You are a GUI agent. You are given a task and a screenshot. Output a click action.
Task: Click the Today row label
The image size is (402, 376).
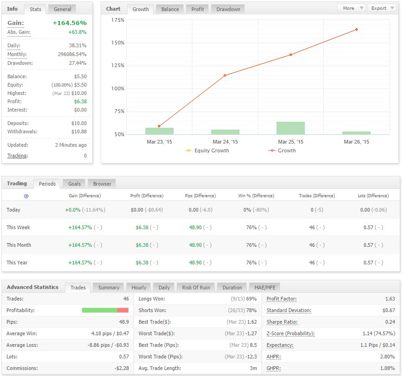[x=13, y=210]
